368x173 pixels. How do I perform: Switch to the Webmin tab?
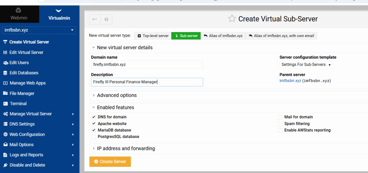point(19,14)
